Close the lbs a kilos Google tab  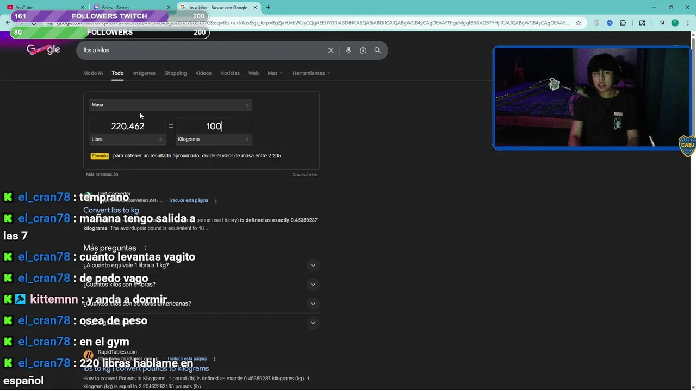point(255,8)
